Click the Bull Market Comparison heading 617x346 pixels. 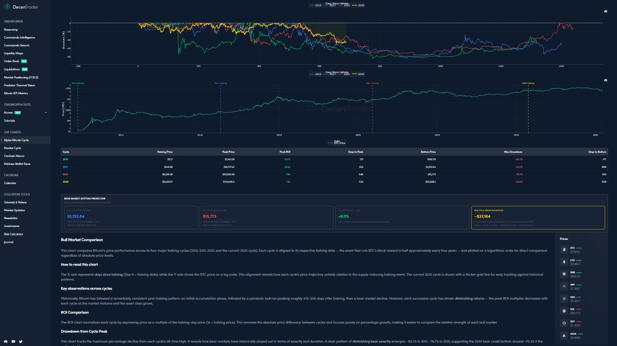point(82,240)
